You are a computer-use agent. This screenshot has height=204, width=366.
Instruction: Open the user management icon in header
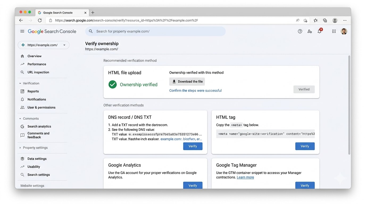point(310,31)
